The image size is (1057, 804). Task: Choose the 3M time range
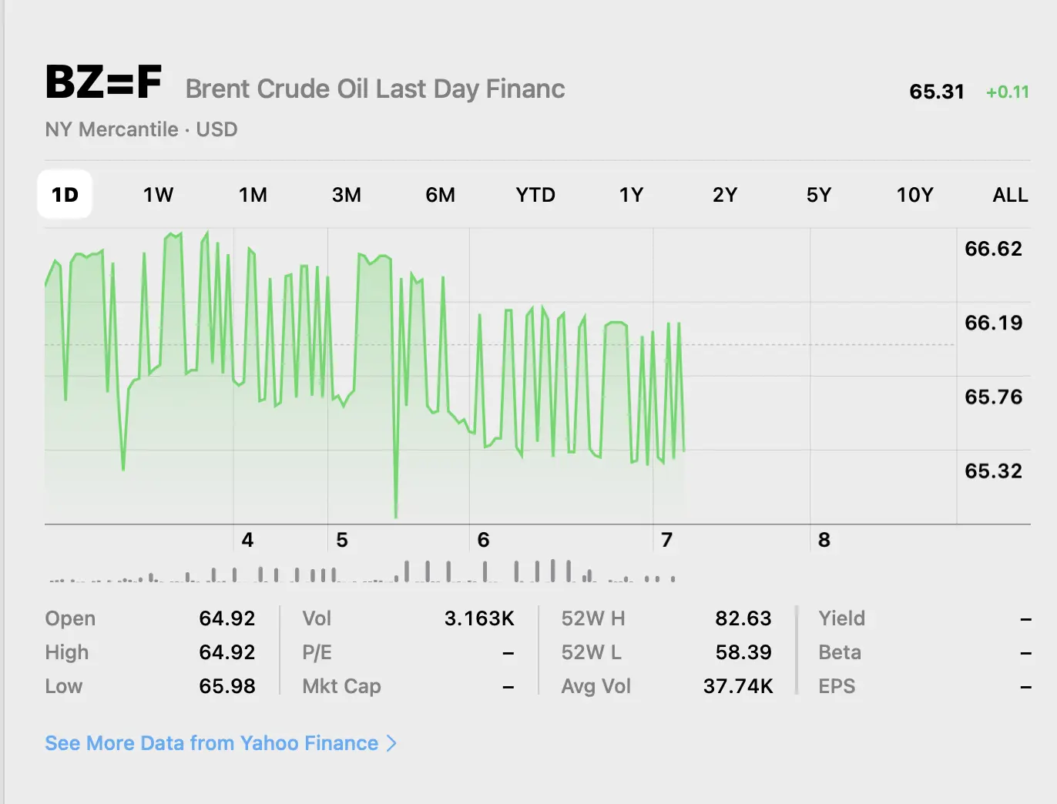[347, 195]
